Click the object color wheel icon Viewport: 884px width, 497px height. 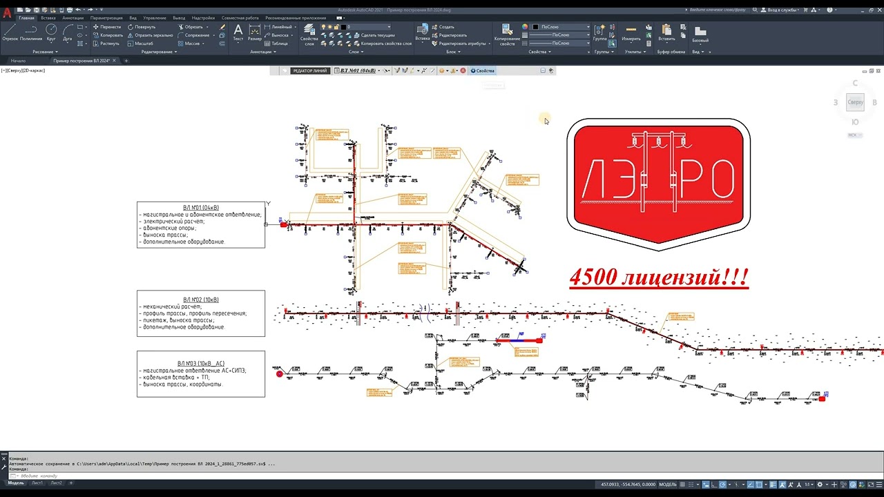tap(525, 27)
